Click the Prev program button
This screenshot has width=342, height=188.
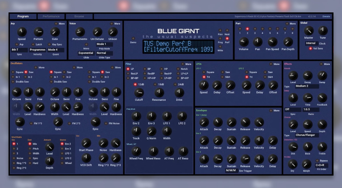click(220, 31)
